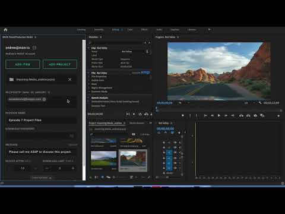Switch Project panel to Icon view

pos(102,177)
